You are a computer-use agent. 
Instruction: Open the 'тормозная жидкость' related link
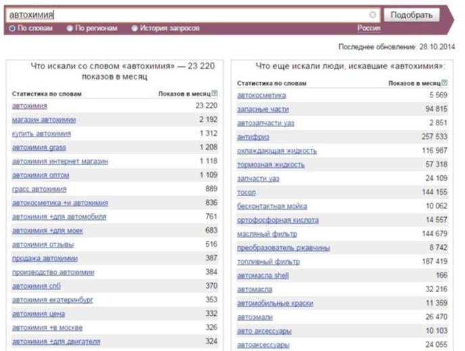pos(270,164)
